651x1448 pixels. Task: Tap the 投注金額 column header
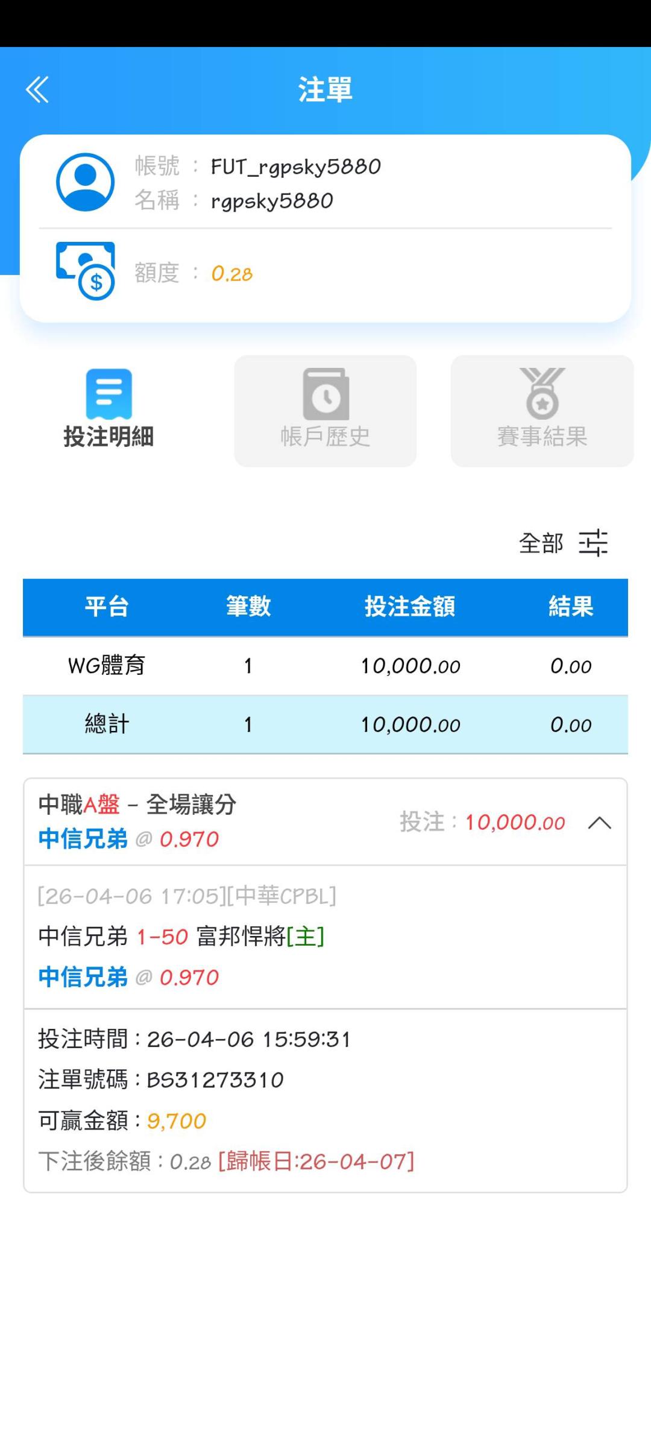pos(410,607)
